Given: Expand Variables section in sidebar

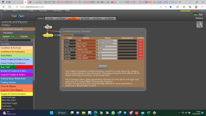Looking at the screenshot, I should tap(18, 33).
